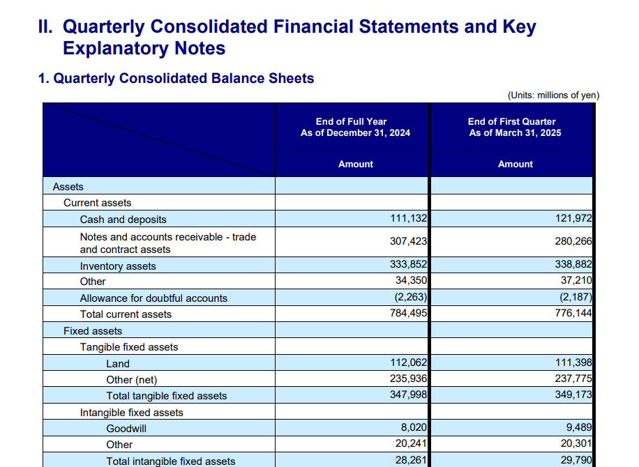Click the goodwill value 9,489

click(579, 427)
